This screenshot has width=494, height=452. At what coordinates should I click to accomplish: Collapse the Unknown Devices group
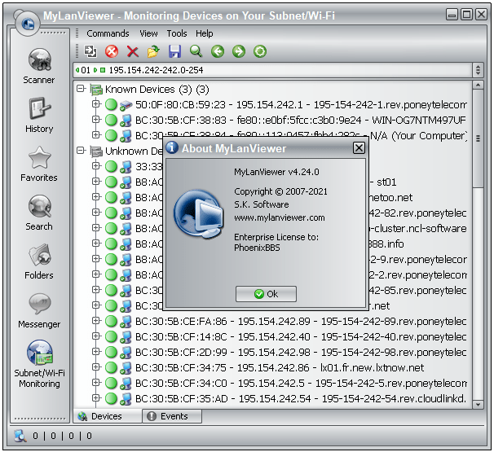pos(81,151)
